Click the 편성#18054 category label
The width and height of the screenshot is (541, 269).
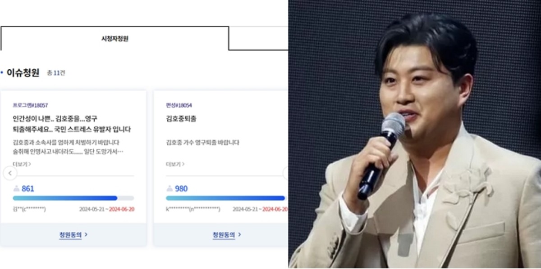click(179, 105)
